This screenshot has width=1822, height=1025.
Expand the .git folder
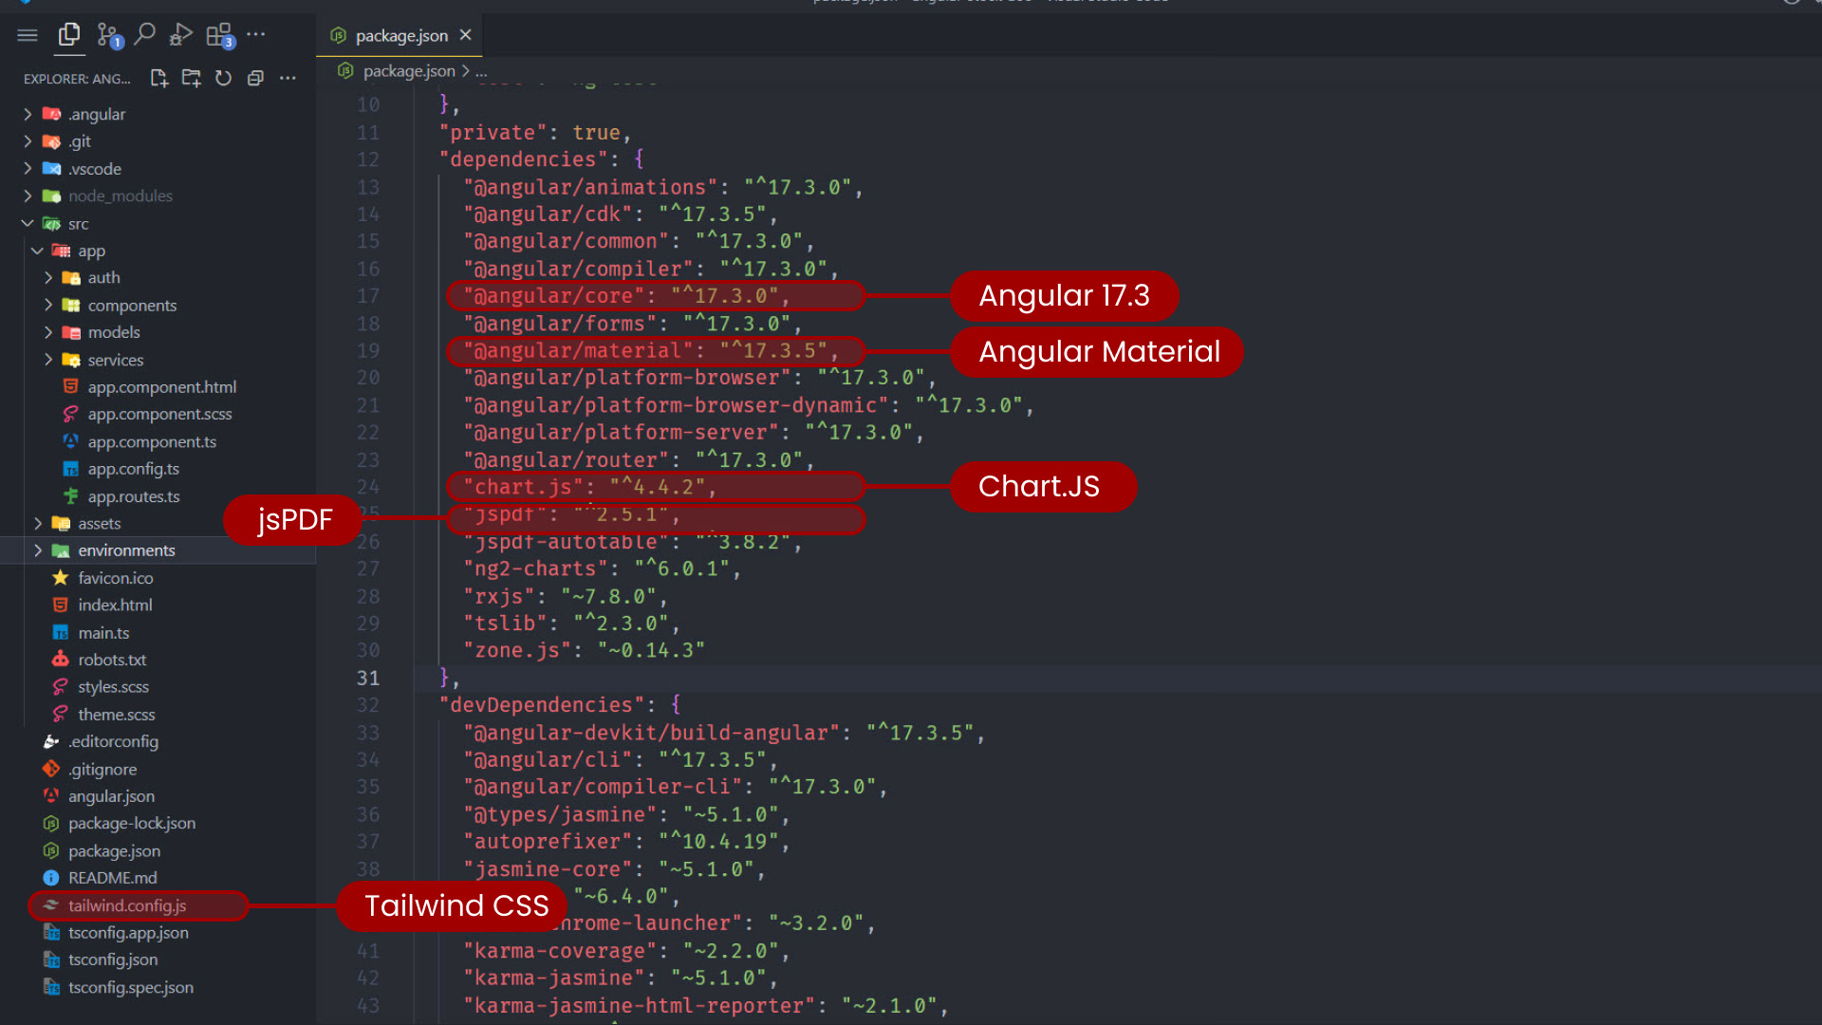158,141
